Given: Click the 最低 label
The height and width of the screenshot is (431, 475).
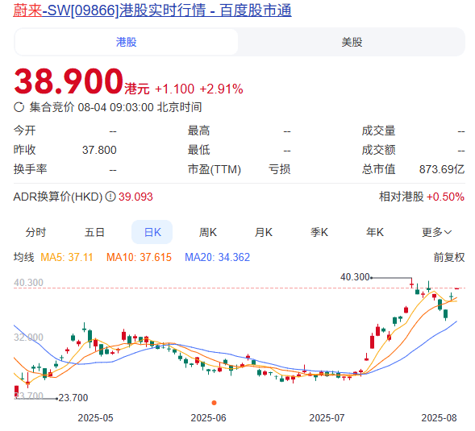Looking at the screenshot, I should click(x=198, y=150).
